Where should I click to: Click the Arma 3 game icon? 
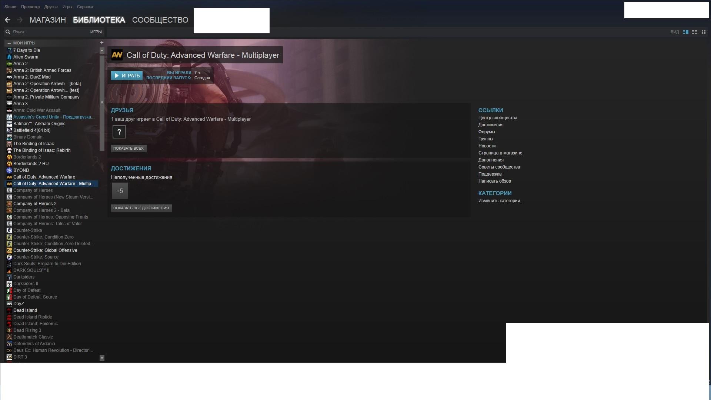9,104
